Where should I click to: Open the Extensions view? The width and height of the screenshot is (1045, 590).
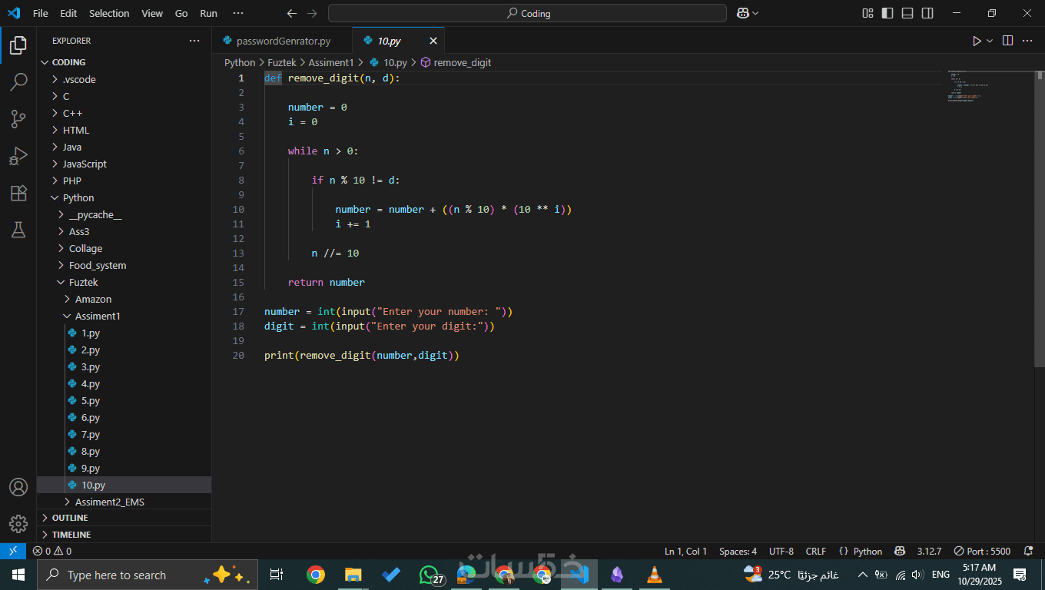pos(18,193)
